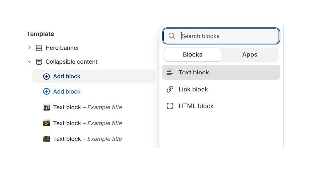This screenshot has width=312, height=175.
Task: Click the Hero banner section icon
Action: [39, 48]
